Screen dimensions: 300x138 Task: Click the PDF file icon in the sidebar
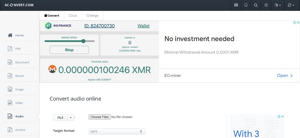point(10,49)
